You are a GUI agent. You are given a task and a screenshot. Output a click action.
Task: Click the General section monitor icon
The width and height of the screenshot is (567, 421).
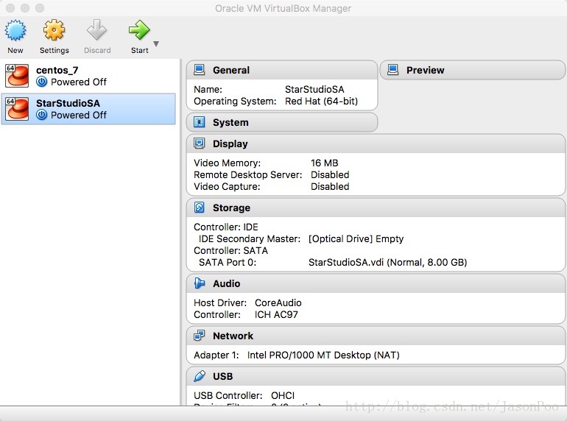(x=200, y=70)
